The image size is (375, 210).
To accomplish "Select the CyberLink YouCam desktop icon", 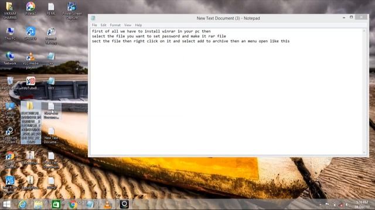I will [10, 135].
